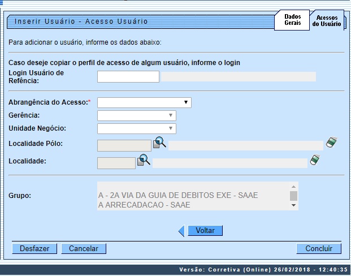Click the Grupo list scroll down arrow
The height and width of the screenshot is (276, 351).
293,205
